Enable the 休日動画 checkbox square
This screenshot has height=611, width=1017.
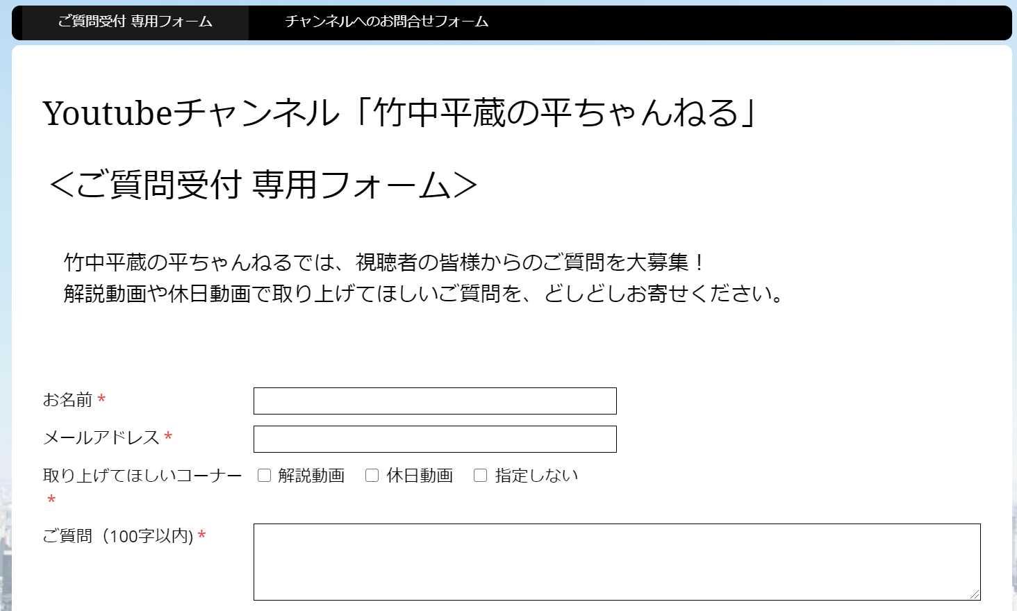coord(372,476)
